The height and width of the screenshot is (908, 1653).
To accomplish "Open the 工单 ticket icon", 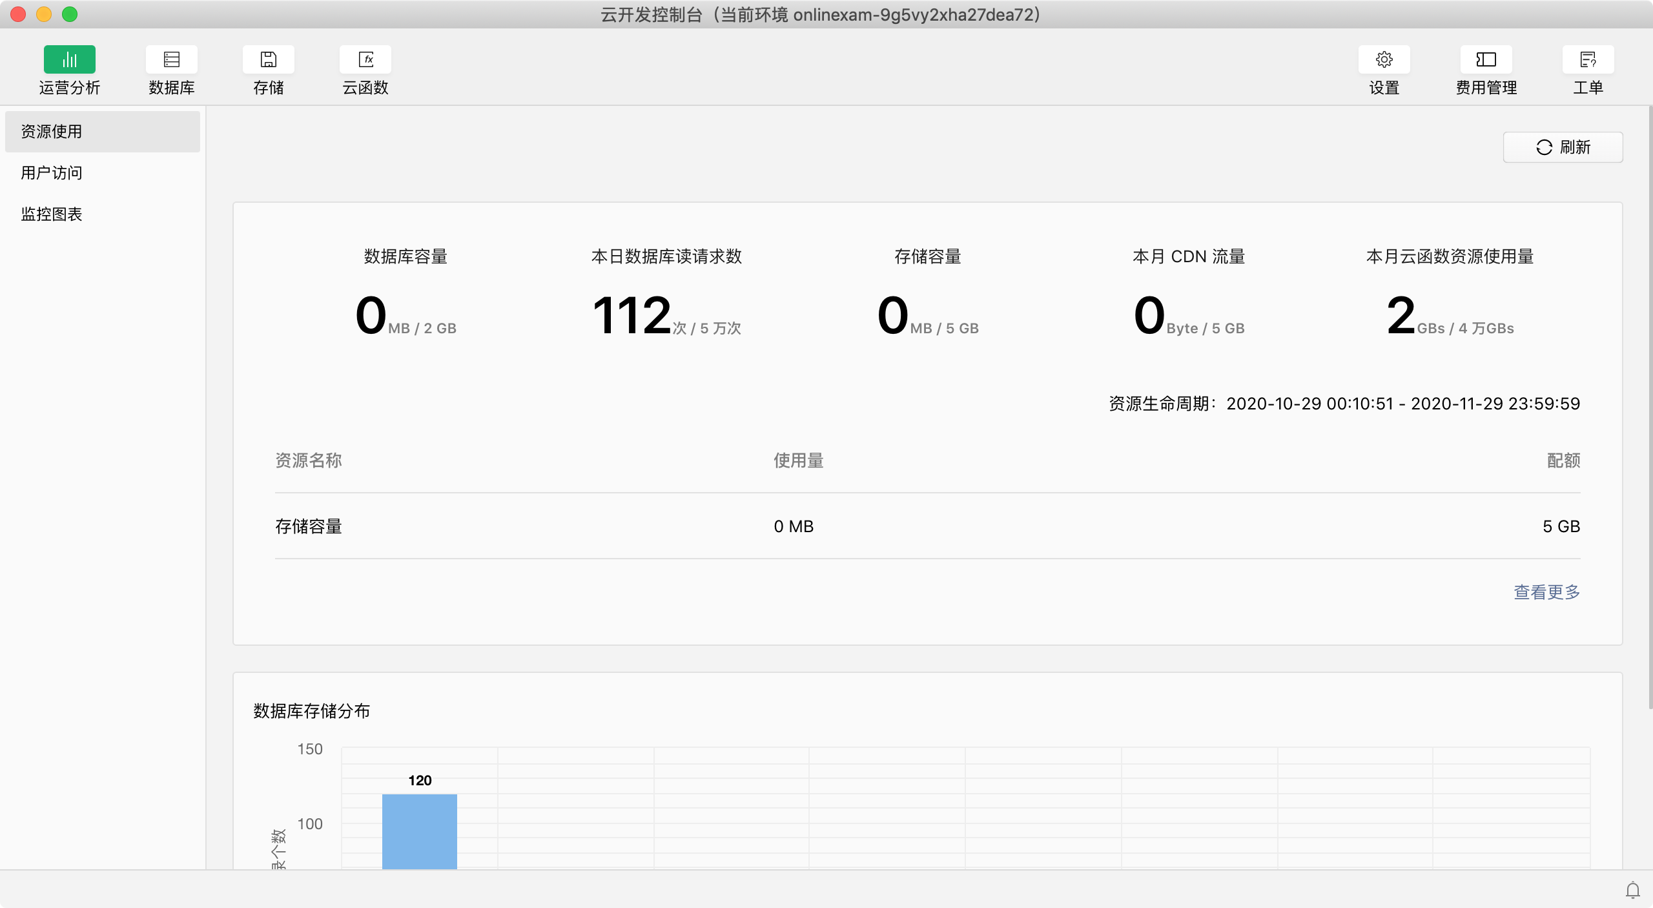I will point(1588,60).
